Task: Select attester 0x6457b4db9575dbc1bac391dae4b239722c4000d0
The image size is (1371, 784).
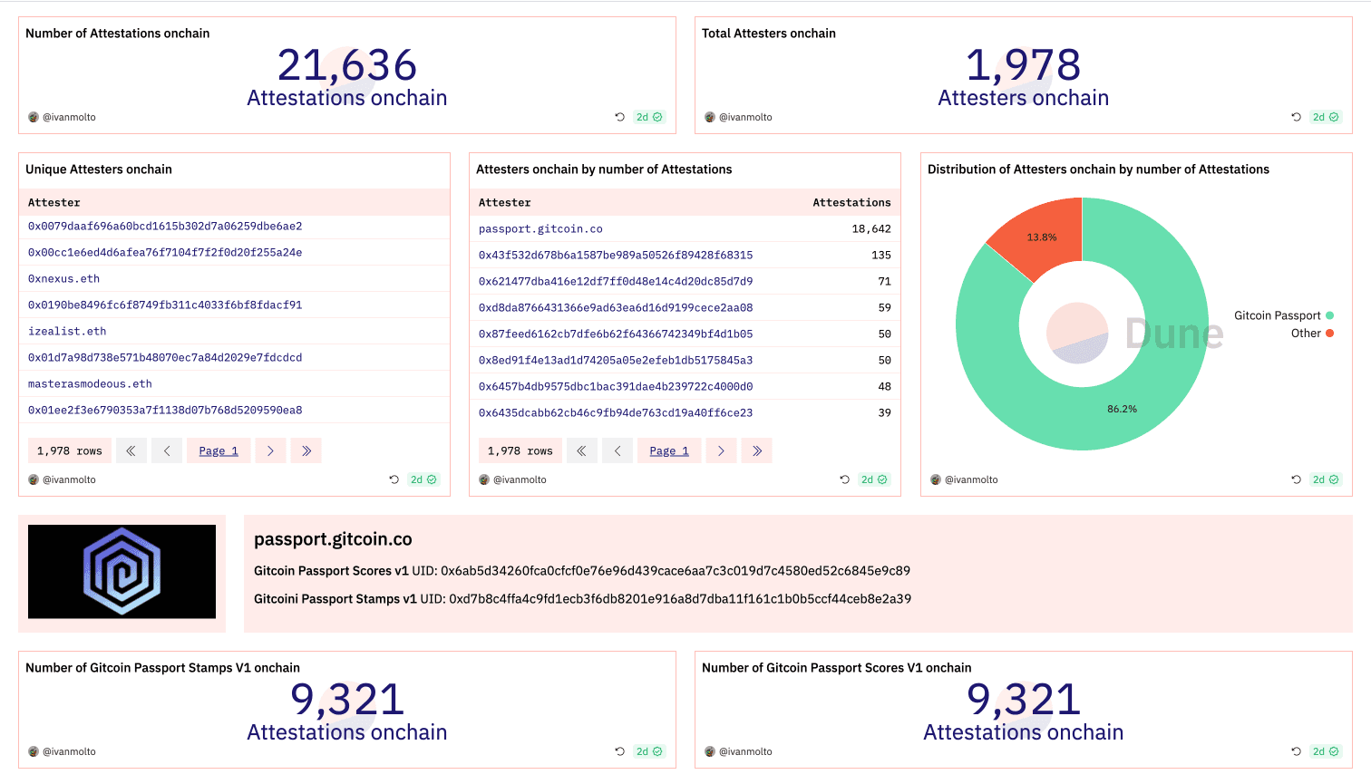Action: click(x=616, y=387)
